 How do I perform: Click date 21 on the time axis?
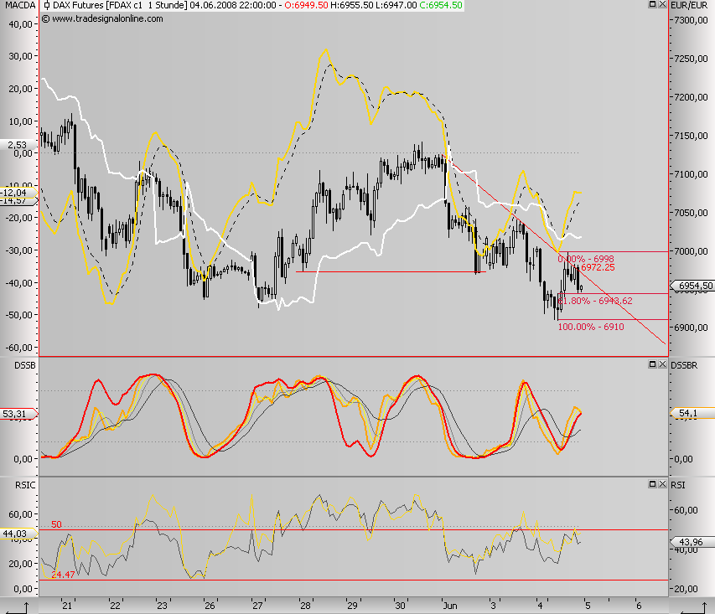tap(67, 606)
